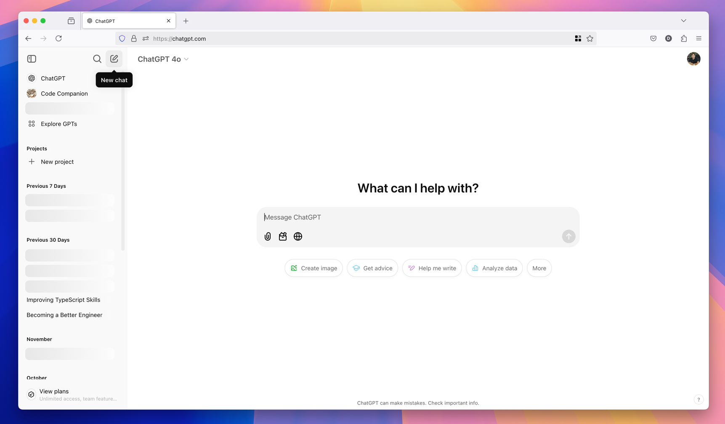
Task: Open View plans upgrade option
Action: (72, 395)
